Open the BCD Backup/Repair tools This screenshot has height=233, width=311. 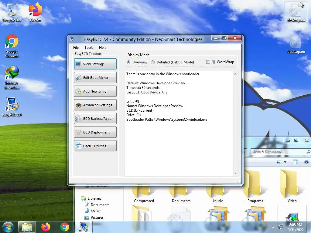pos(95,119)
